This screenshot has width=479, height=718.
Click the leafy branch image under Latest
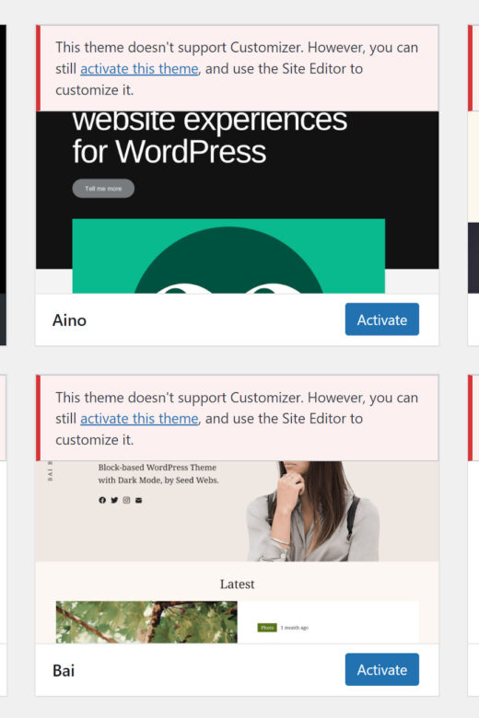146,622
